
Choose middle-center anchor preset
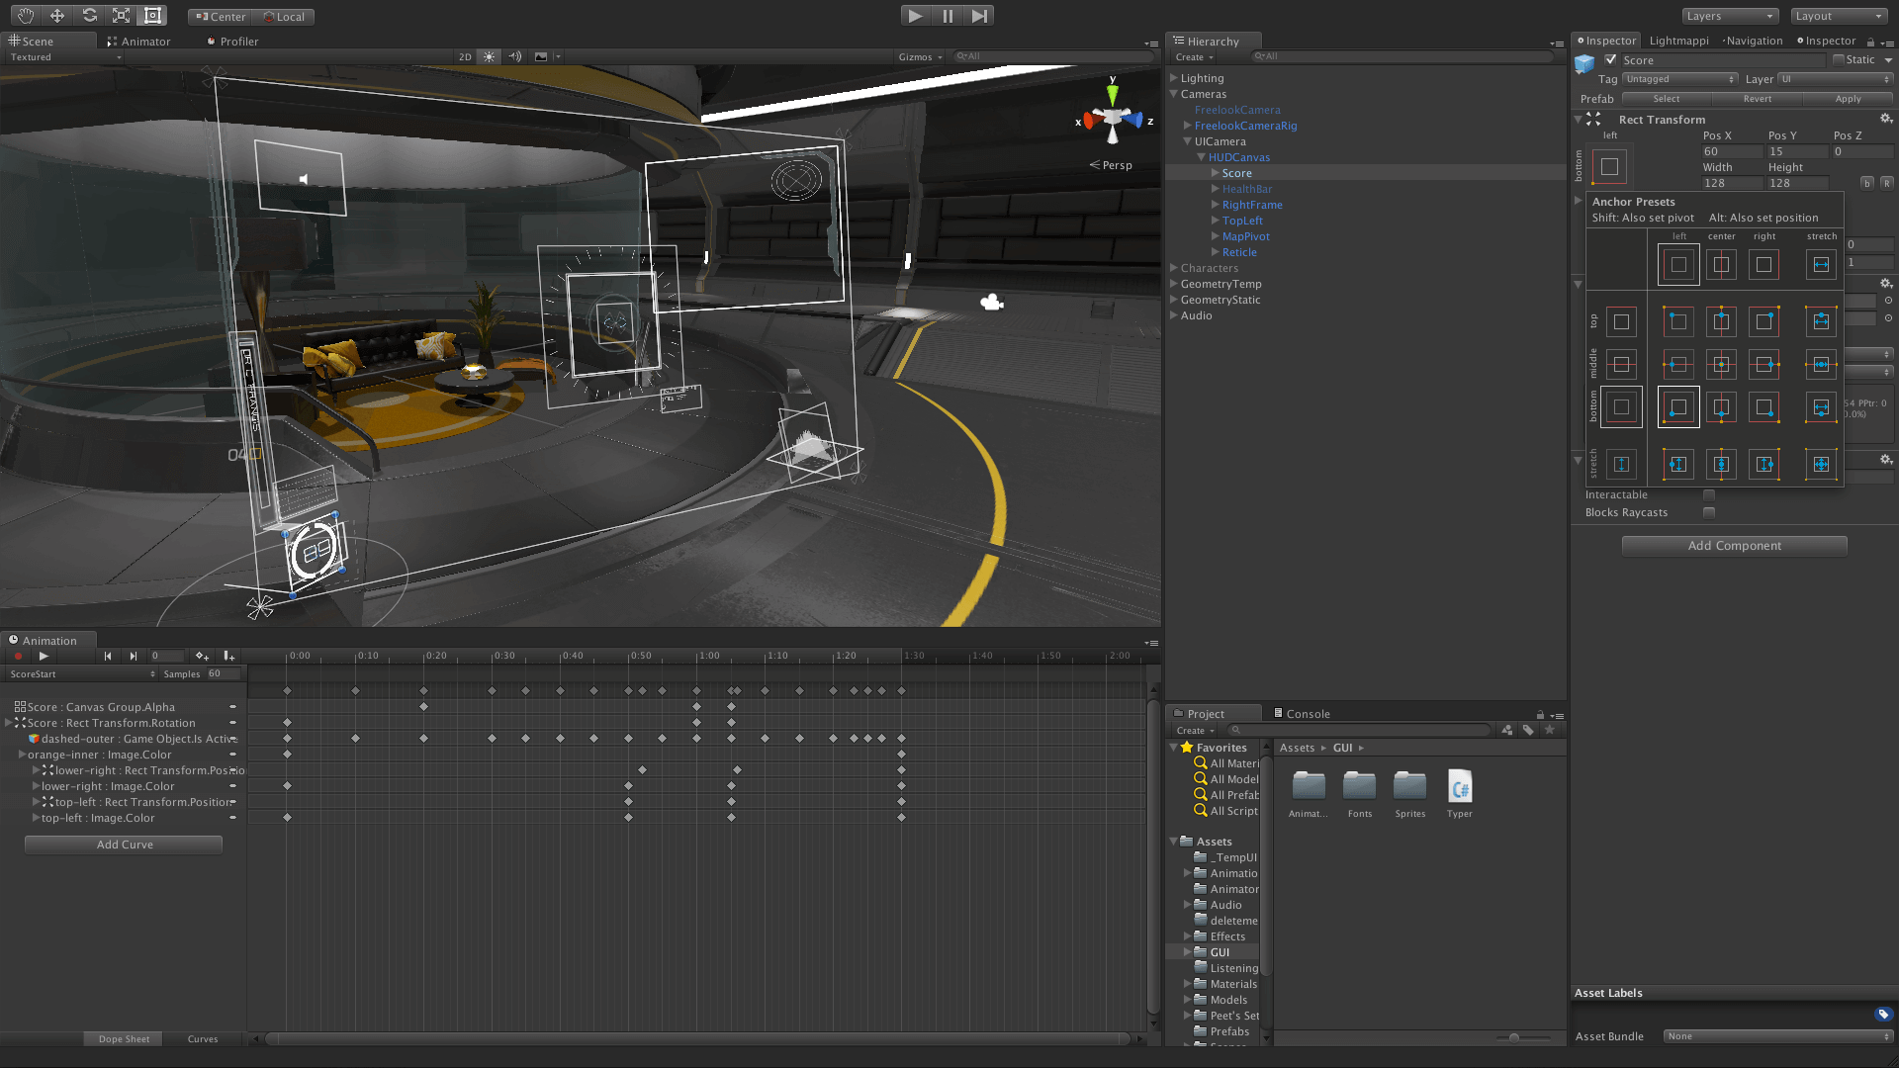1721,365
